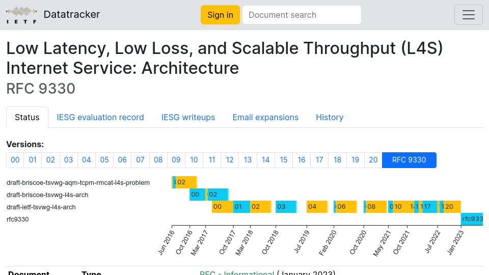The image size is (489, 275).
Task: Load version 18
Action: [337, 160]
